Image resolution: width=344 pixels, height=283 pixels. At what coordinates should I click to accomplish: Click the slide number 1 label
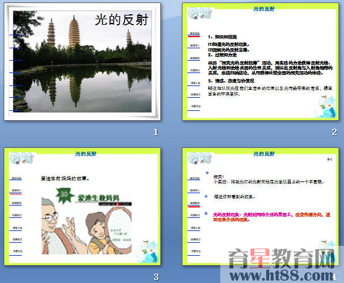point(156,132)
